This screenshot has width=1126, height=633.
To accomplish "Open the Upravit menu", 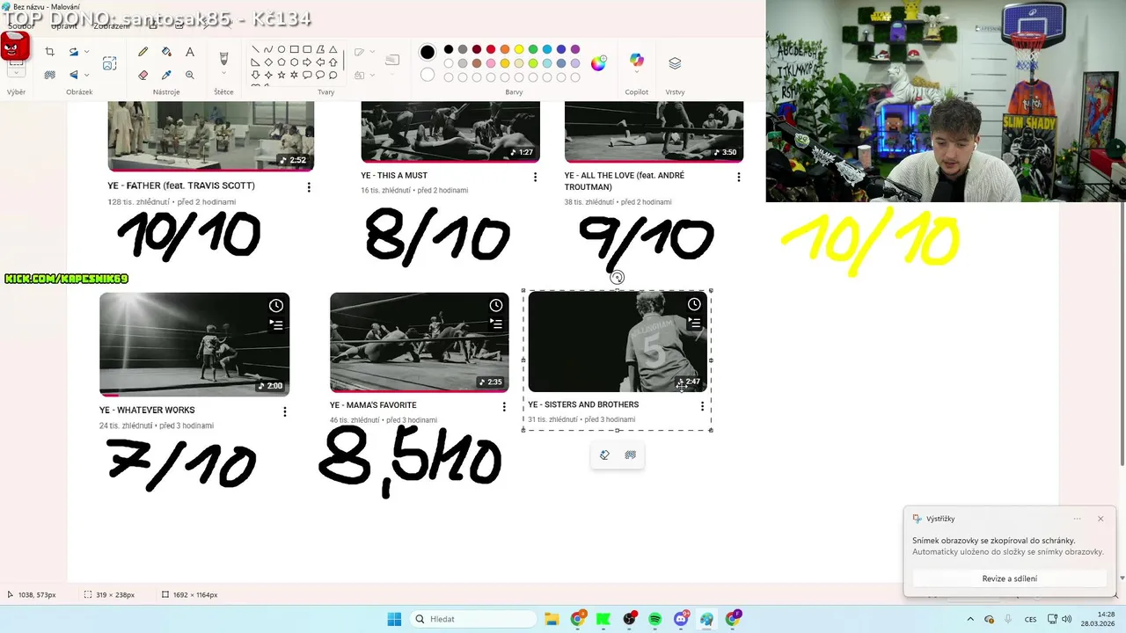I will pyautogui.click(x=62, y=26).
